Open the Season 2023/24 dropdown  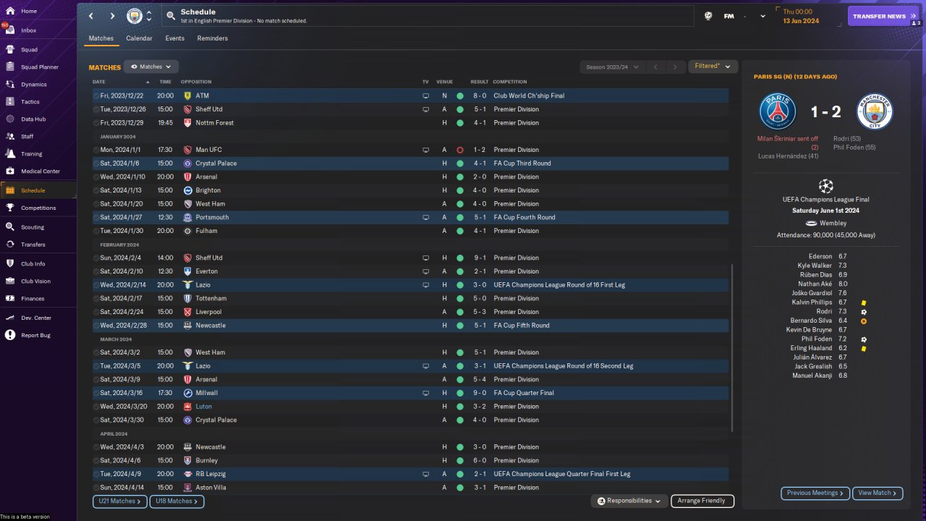tap(612, 67)
